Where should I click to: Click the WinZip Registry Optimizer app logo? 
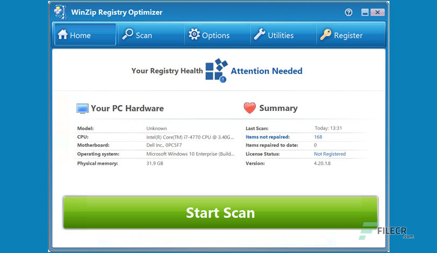(61, 12)
